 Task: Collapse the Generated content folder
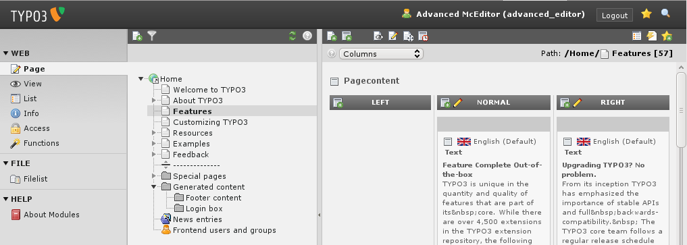154,187
